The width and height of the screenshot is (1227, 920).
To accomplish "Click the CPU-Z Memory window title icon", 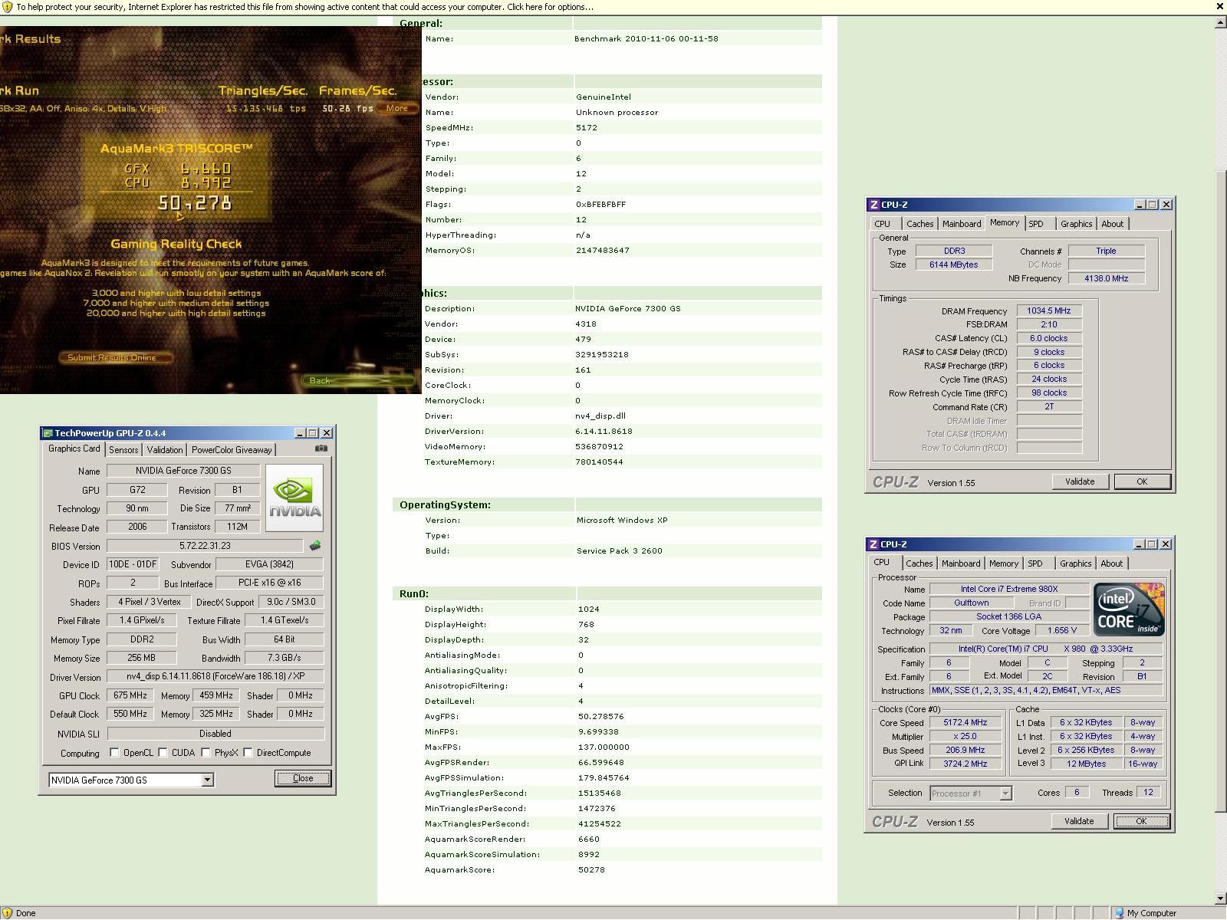I will 873,205.
